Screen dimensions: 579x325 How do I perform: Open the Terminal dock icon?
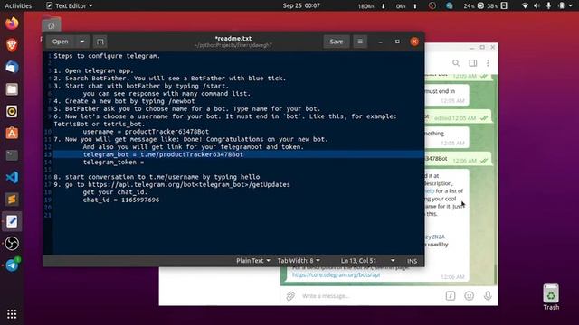pyautogui.click(x=12, y=155)
